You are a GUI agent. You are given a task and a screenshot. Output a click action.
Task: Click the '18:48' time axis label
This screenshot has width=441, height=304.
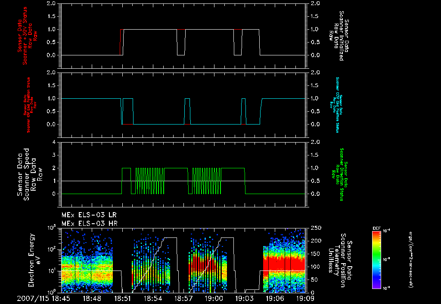pos(91,298)
